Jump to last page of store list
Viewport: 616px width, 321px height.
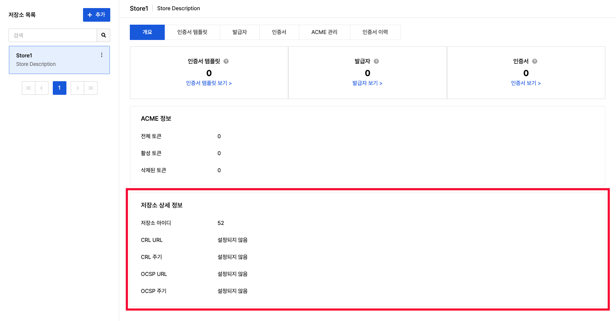[x=91, y=88]
